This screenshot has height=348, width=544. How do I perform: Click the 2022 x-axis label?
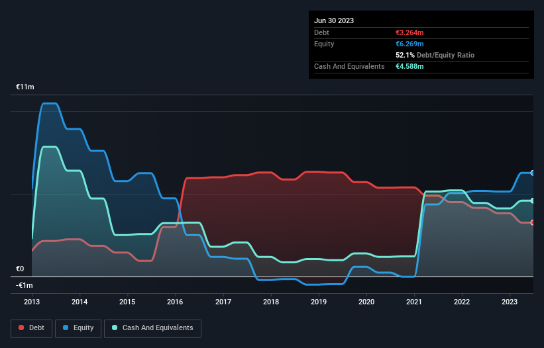pyautogui.click(x=462, y=302)
